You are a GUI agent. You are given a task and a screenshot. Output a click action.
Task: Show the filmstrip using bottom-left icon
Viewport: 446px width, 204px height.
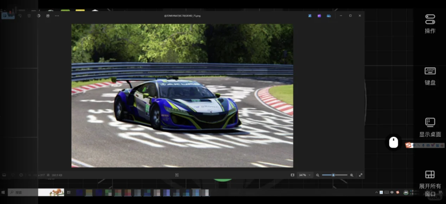pyautogui.click(x=4, y=175)
